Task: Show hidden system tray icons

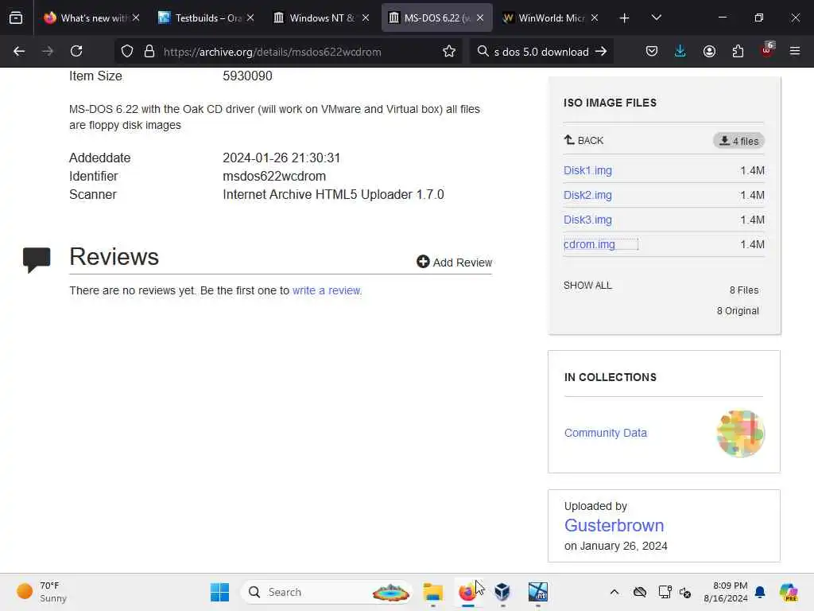Action: click(614, 592)
